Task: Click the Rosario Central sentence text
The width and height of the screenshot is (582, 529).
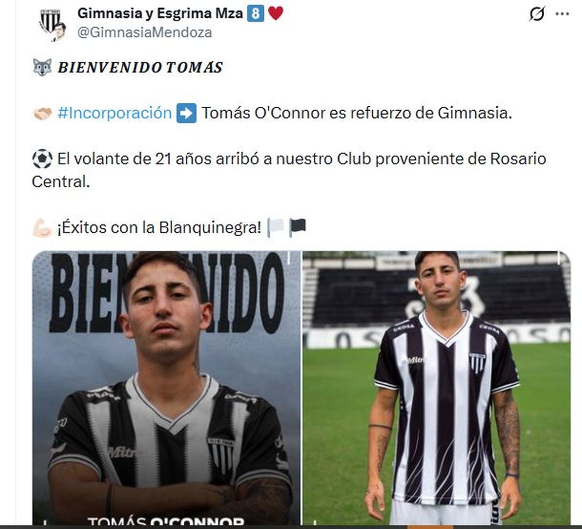Action: pos(289,170)
